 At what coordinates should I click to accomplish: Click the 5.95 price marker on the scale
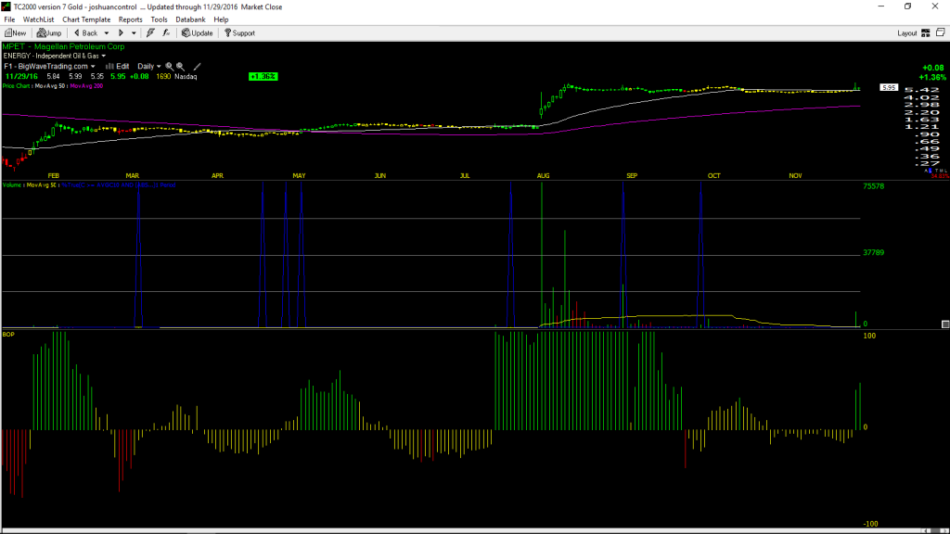889,88
